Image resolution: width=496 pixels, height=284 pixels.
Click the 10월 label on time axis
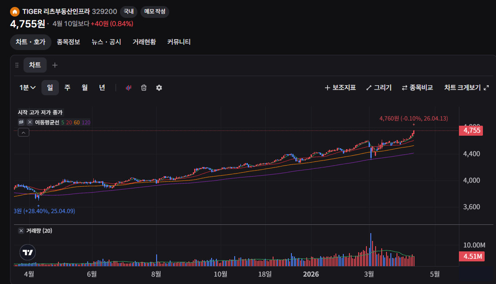coord(220,274)
